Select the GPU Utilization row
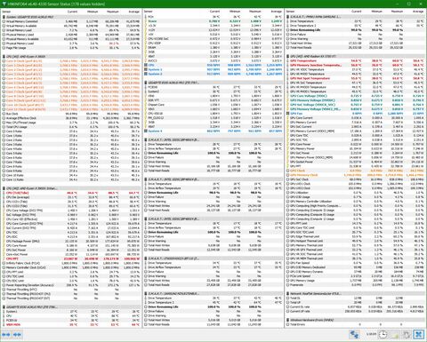 coord(355,193)
